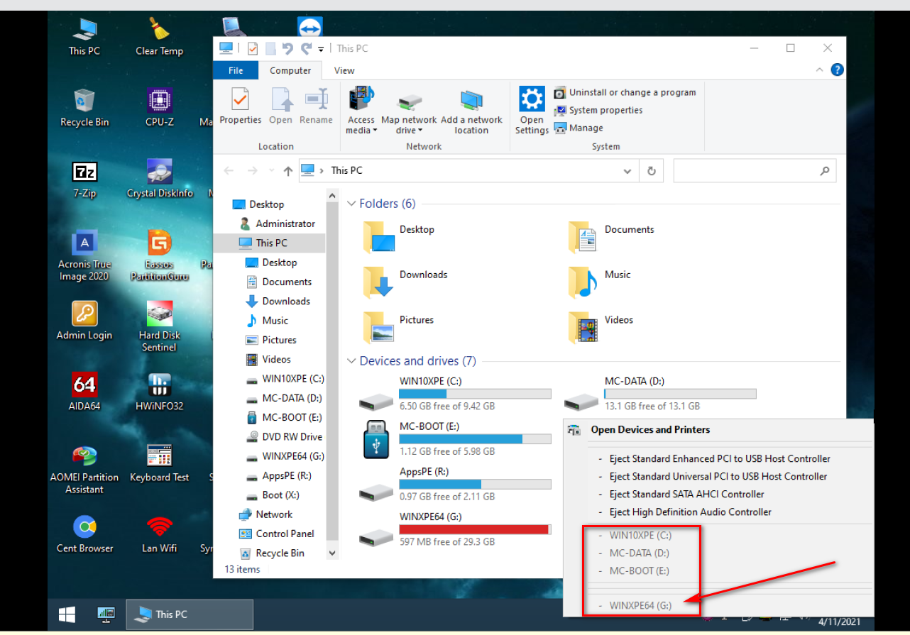Click the navigation pane scroll-down arrow
Image resolution: width=910 pixels, height=635 pixels.
coord(331,553)
